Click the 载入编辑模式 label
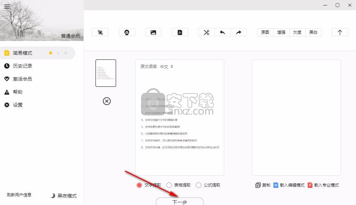 pyautogui.click(x=292, y=185)
